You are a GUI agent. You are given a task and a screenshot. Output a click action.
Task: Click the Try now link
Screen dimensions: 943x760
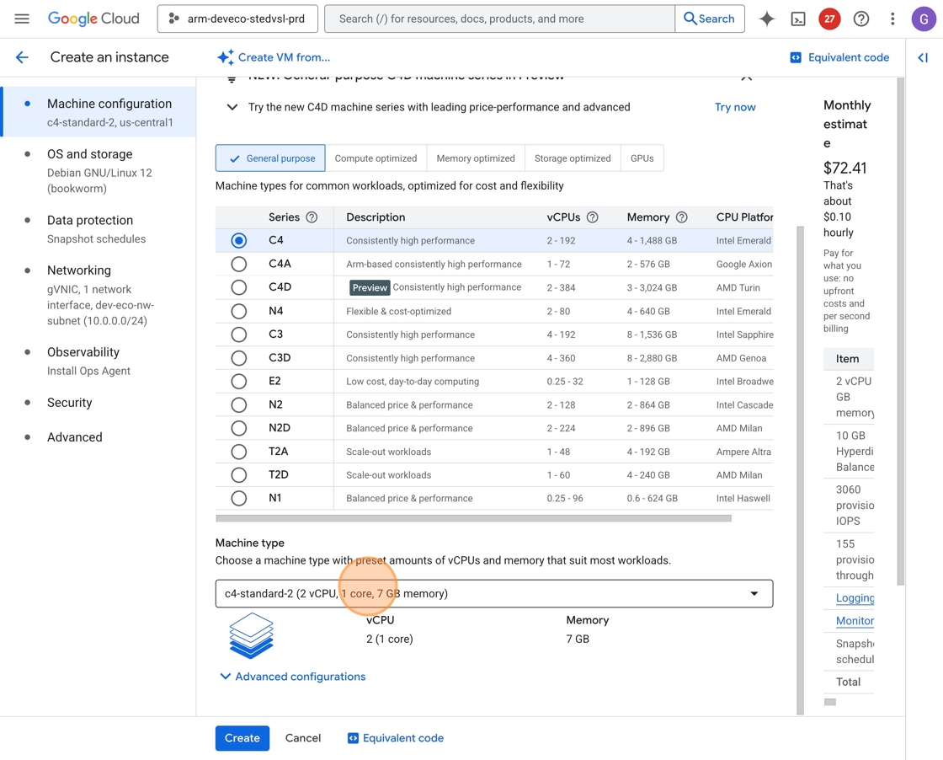tap(735, 107)
